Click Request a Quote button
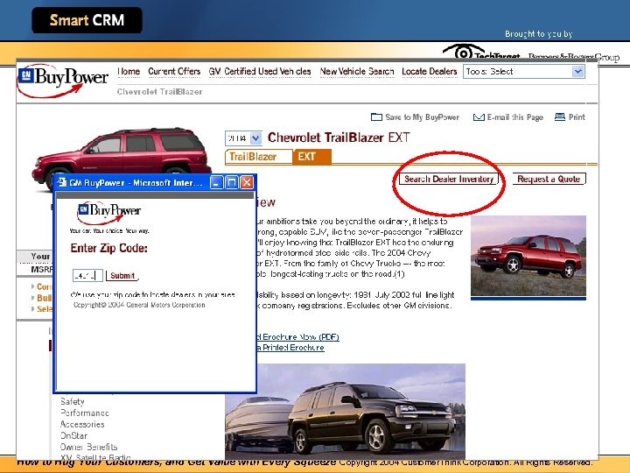 click(549, 179)
